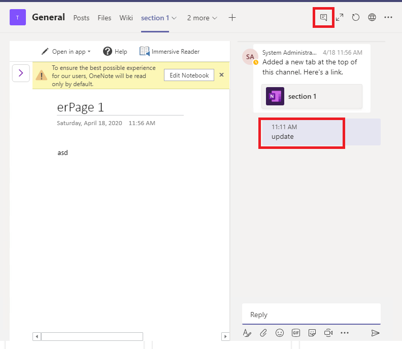Start a Meet now video call
The width and height of the screenshot is (402, 349).
(x=328, y=333)
